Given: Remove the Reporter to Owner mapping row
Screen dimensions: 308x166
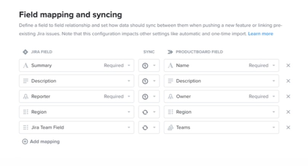Looking at the screenshot, I should pos(288,96).
